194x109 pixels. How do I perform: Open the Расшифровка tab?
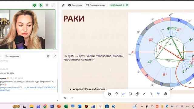click(12, 56)
